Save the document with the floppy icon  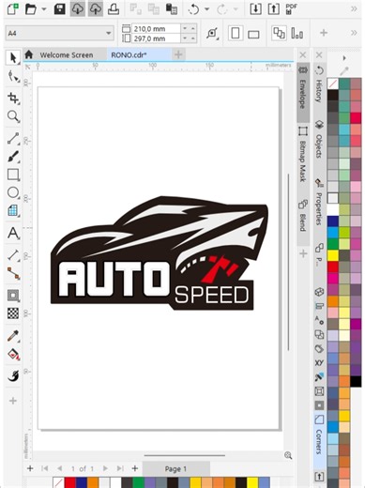(59, 9)
